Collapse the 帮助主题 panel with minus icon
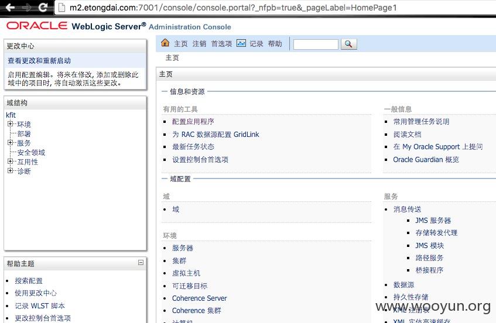496x323 pixels. tap(141, 262)
